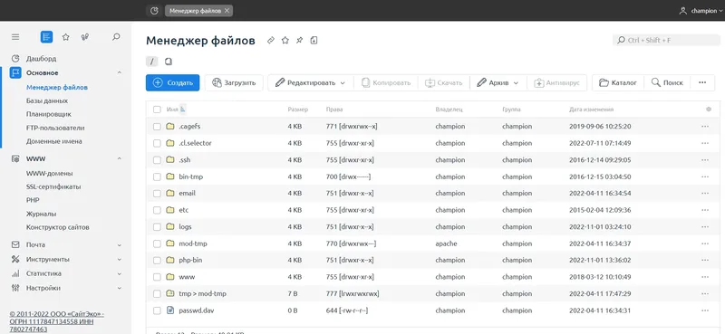Open the hamburger menu icon in sidebar

[15, 37]
